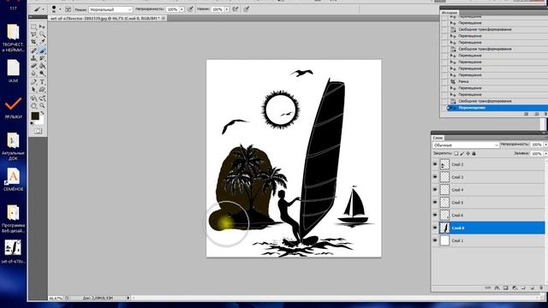Click the zoom percentage field in status bar

click(56, 298)
